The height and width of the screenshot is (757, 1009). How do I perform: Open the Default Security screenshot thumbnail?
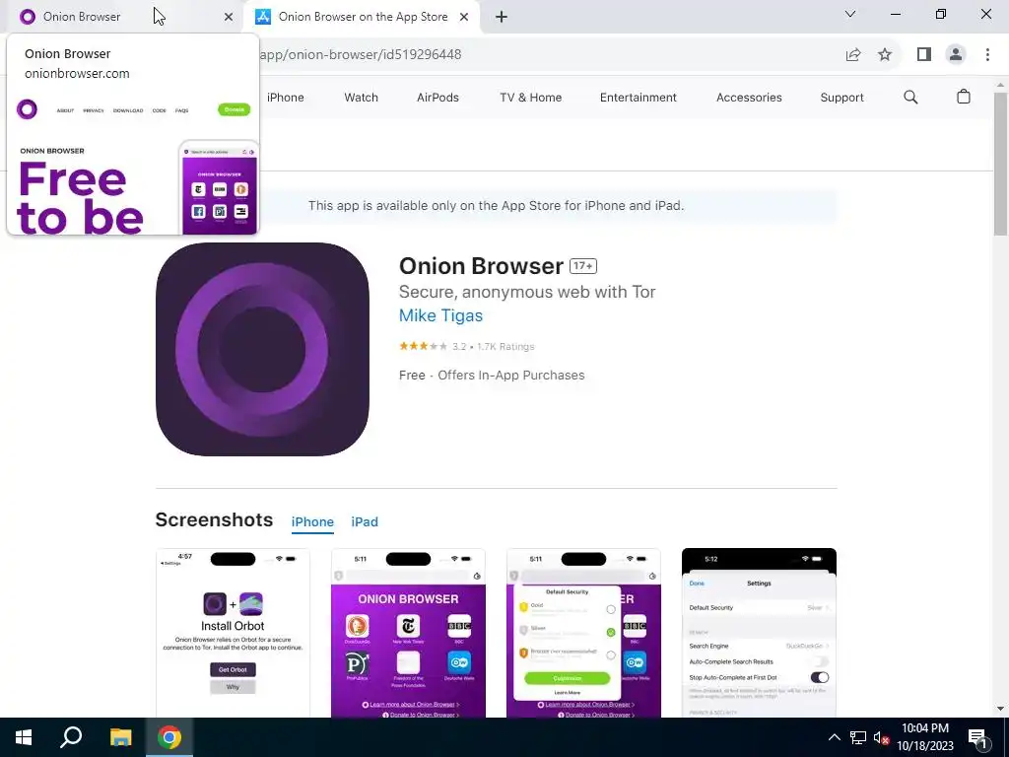[x=583, y=633]
